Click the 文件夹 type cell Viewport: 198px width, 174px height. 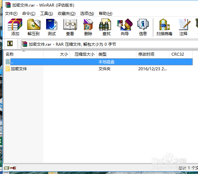104,69
